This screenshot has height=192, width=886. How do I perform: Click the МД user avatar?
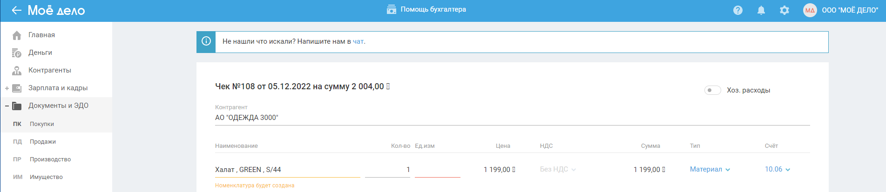(810, 10)
